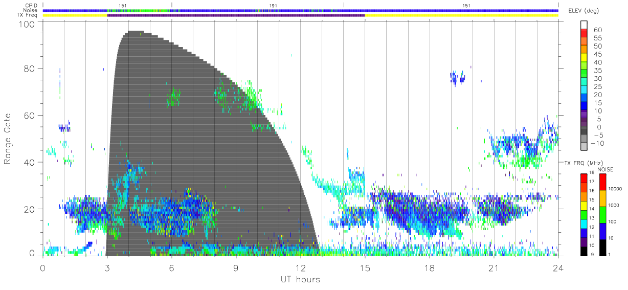Pick the blue swatch in NOISE colorbar
Image resolution: width=628 pixels, height=290 pixels.
(603, 231)
